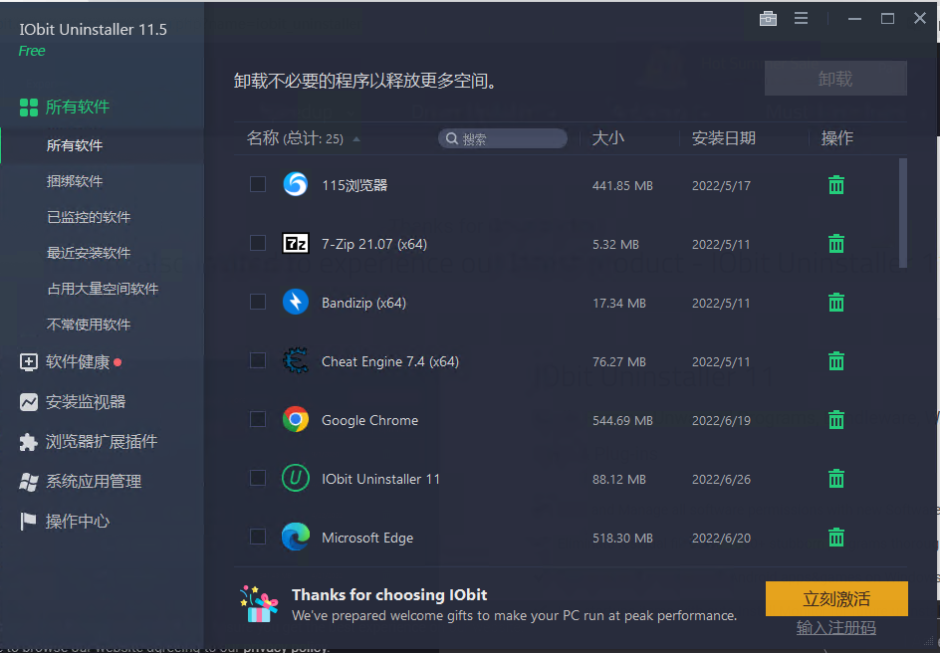The image size is (940, 653).
Task: Open 操作中心 section
Action: point(78,522)
